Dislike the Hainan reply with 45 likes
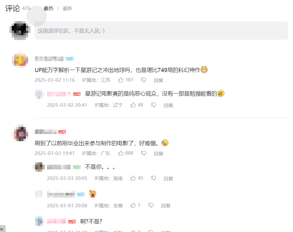The image size is (293, 232). tap(154, 178)
